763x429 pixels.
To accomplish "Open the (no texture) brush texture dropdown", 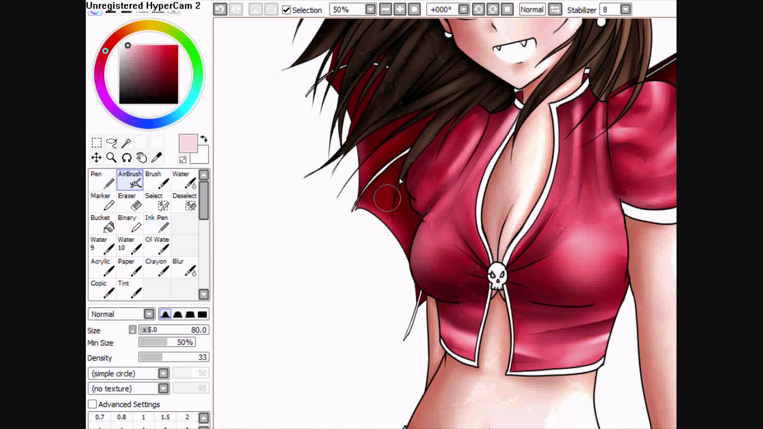I will tap(163, 388).
